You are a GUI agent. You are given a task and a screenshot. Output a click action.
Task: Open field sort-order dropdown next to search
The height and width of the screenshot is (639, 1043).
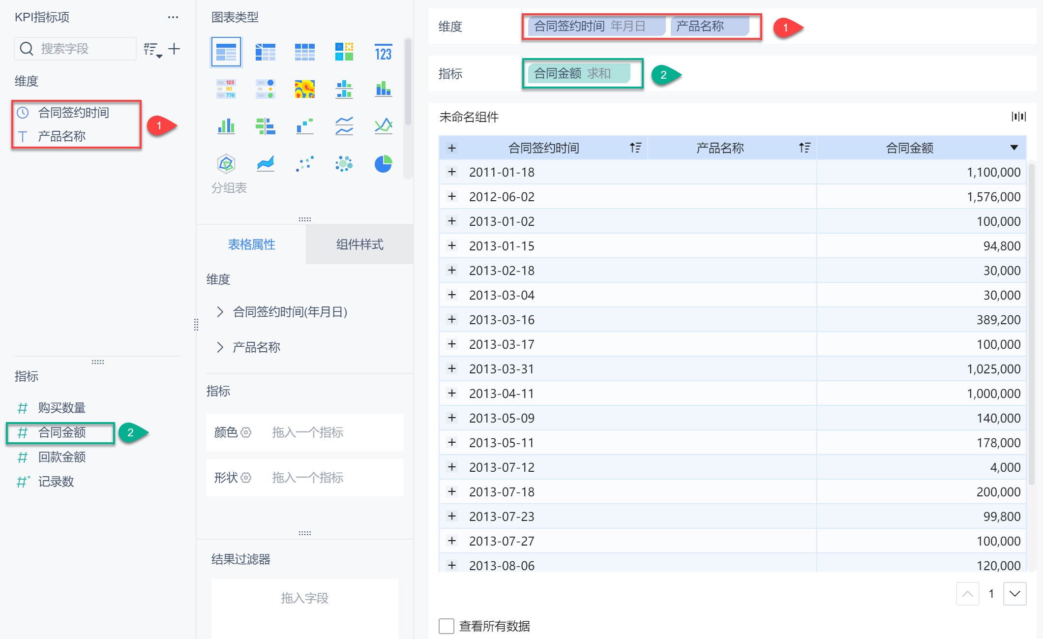coord(153,50)
